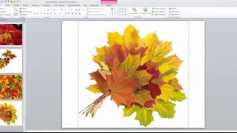Select the red leaves slide thumbnail
237x133 pixels.
pyautogui.click(x=11, y=34)
